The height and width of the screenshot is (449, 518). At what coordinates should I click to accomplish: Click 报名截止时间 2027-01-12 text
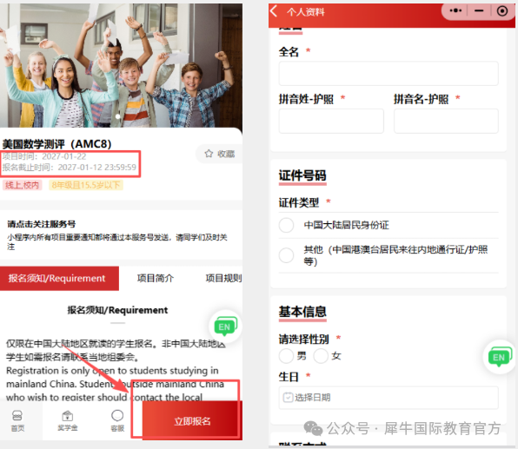[70, 168]
